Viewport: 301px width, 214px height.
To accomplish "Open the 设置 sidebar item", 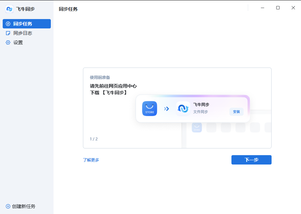I will point(27,42).
